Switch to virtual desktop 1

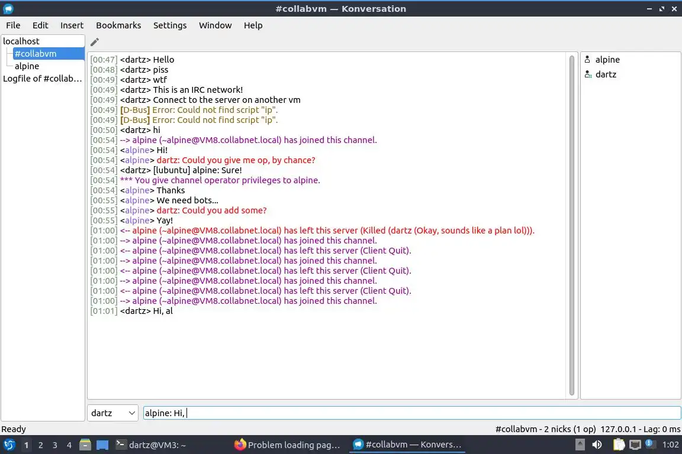(x=27, y=445)
